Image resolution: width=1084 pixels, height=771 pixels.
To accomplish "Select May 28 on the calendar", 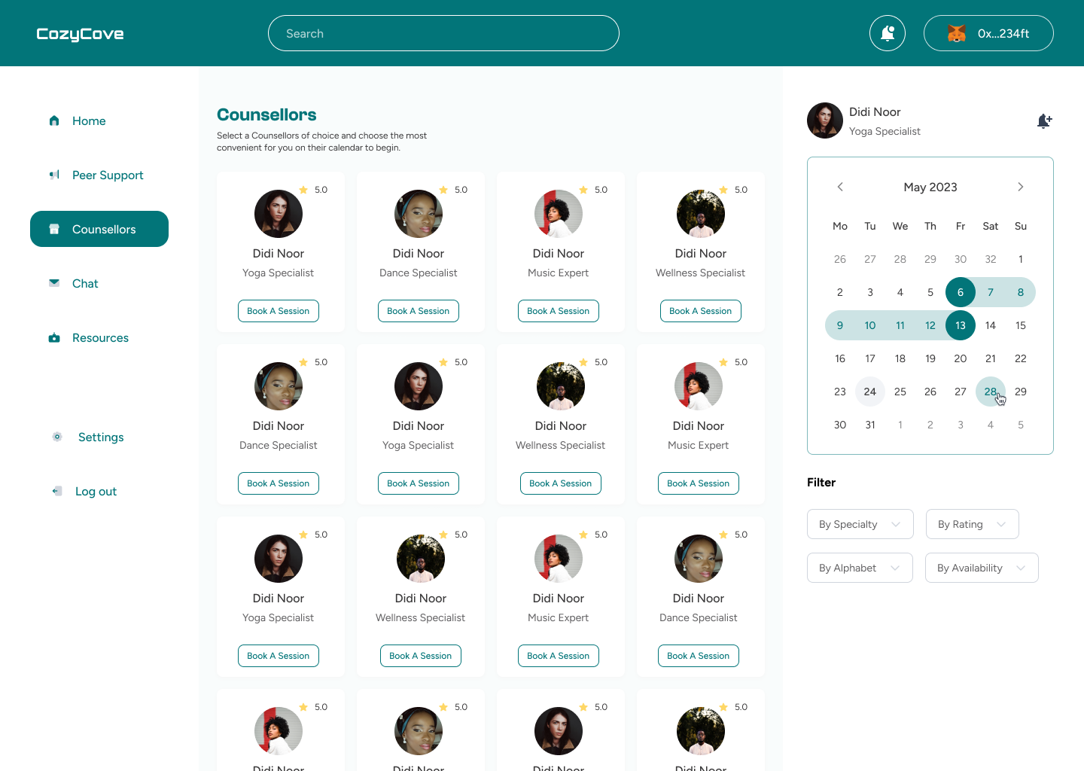I will click(x=991, y=392).
